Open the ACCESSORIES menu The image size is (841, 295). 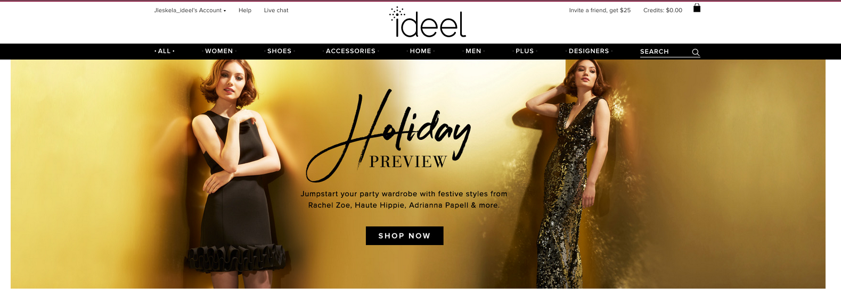click(350, 51)
